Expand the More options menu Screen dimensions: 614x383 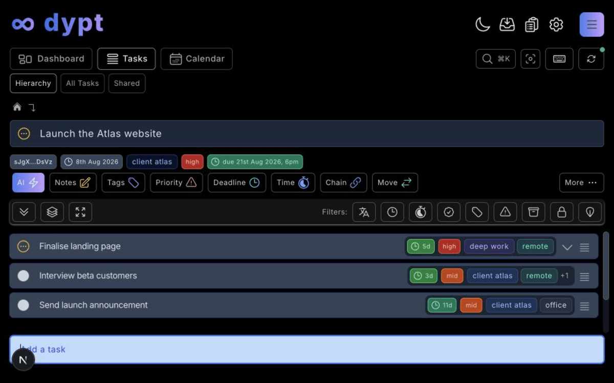581,183
